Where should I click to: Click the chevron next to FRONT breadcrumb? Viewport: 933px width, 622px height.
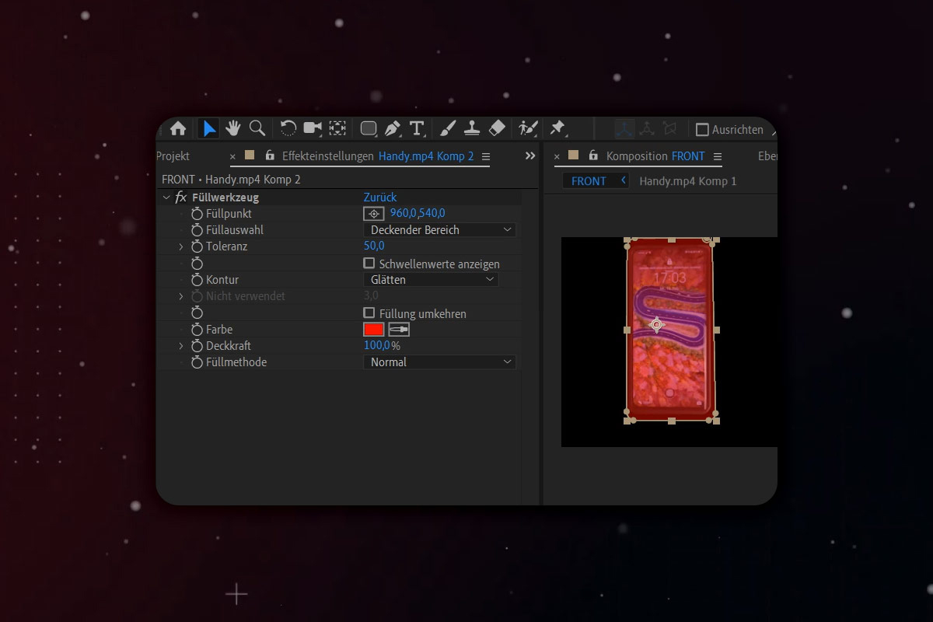pyautogui.click(x=623, y=180)
